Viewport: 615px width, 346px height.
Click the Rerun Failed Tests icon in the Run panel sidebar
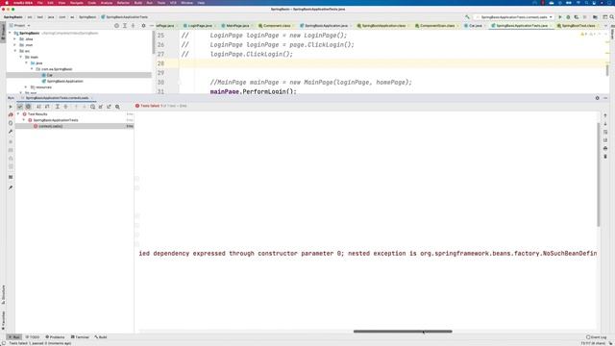tap(11, 115)
